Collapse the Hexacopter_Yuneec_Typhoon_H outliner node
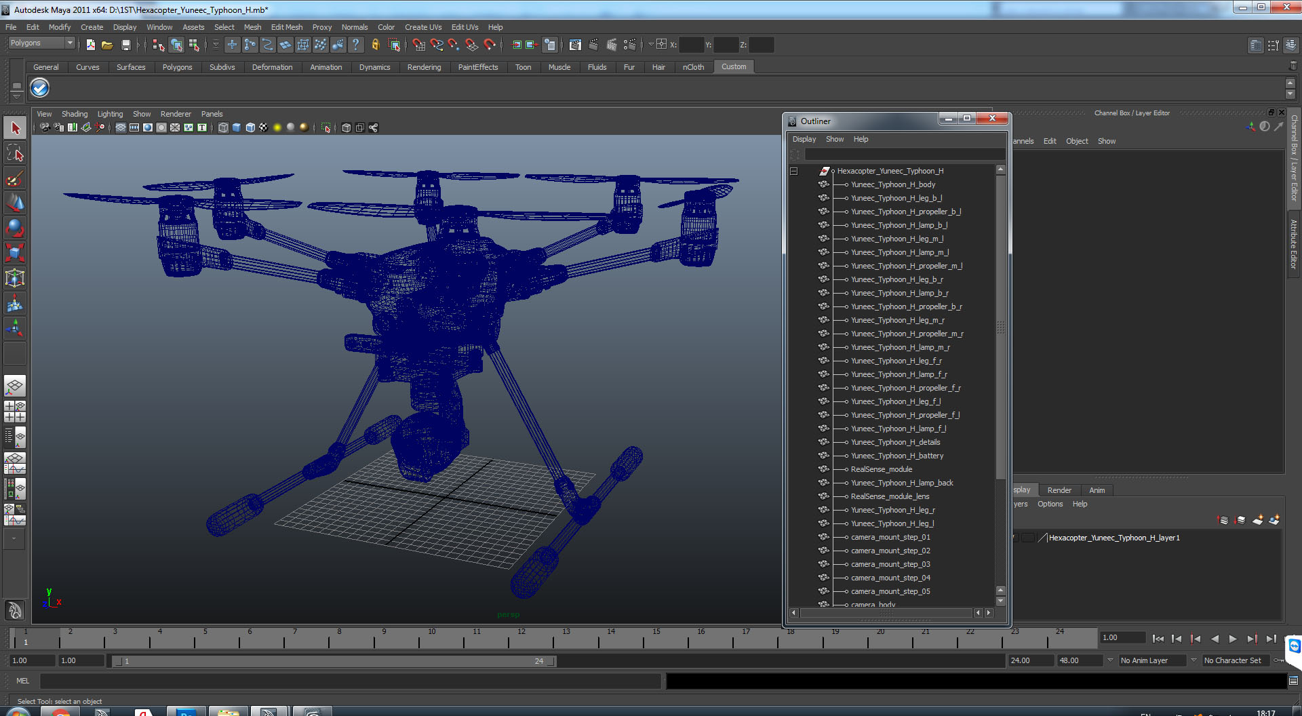1302x716 pixels. pos(794,172)
